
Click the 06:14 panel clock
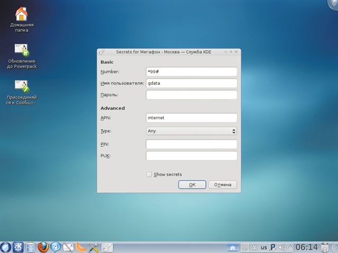click(x=306, y=247)
